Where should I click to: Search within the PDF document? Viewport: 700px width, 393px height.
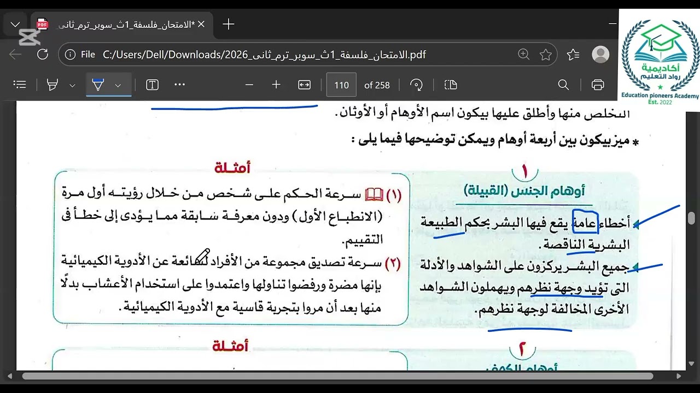coord(563,85)
